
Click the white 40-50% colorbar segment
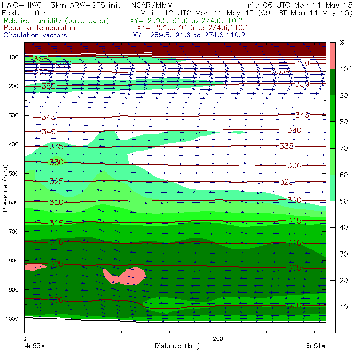click(332, 214)
